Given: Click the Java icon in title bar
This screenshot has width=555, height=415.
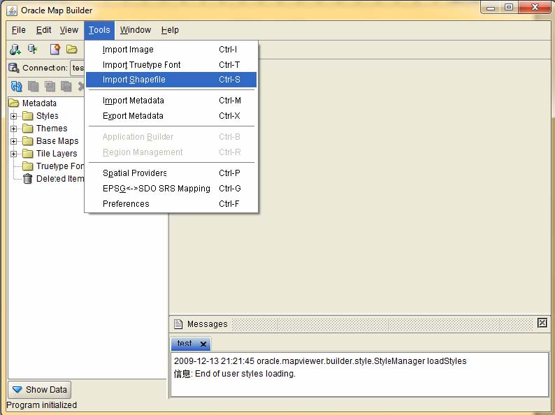Looking at the screenshot, I should 12,10.
